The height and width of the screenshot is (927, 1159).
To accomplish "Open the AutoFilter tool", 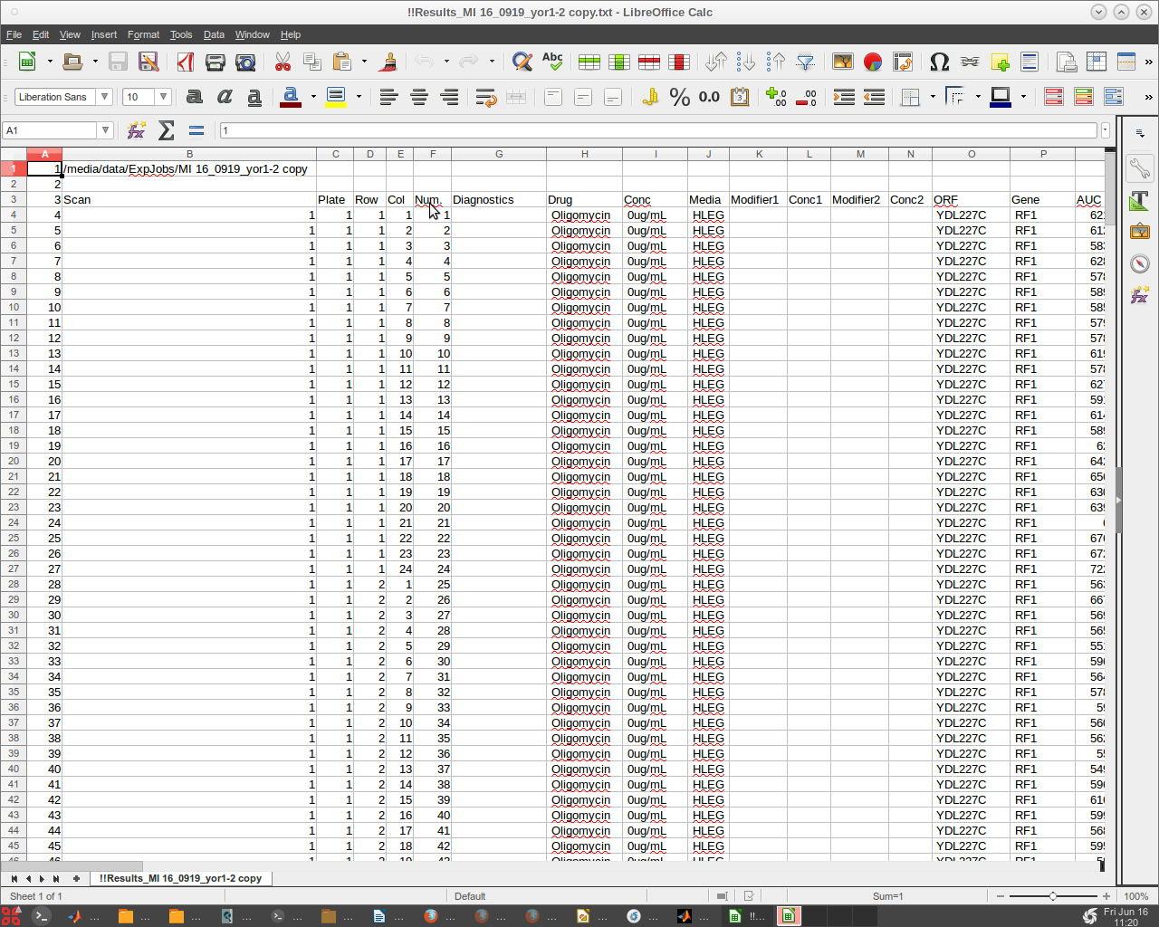I will point(805,62).
